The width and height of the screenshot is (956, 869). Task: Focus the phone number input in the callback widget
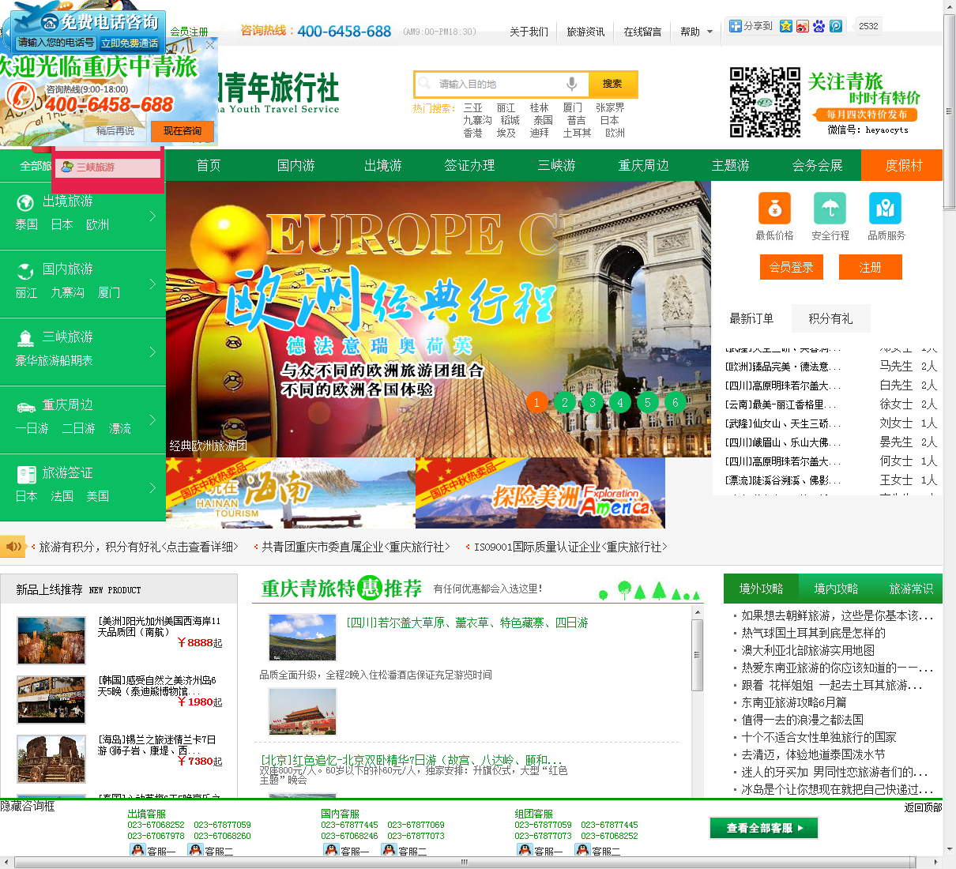(56, 43)
